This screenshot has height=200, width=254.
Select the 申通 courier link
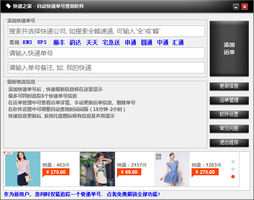coord(130,42)
